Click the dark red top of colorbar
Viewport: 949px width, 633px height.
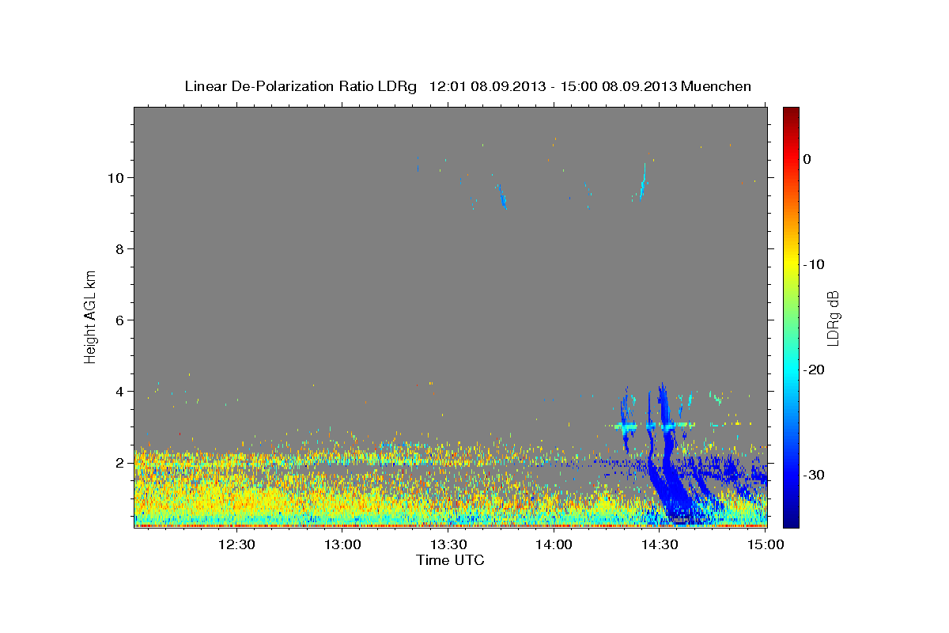(791, 112)
